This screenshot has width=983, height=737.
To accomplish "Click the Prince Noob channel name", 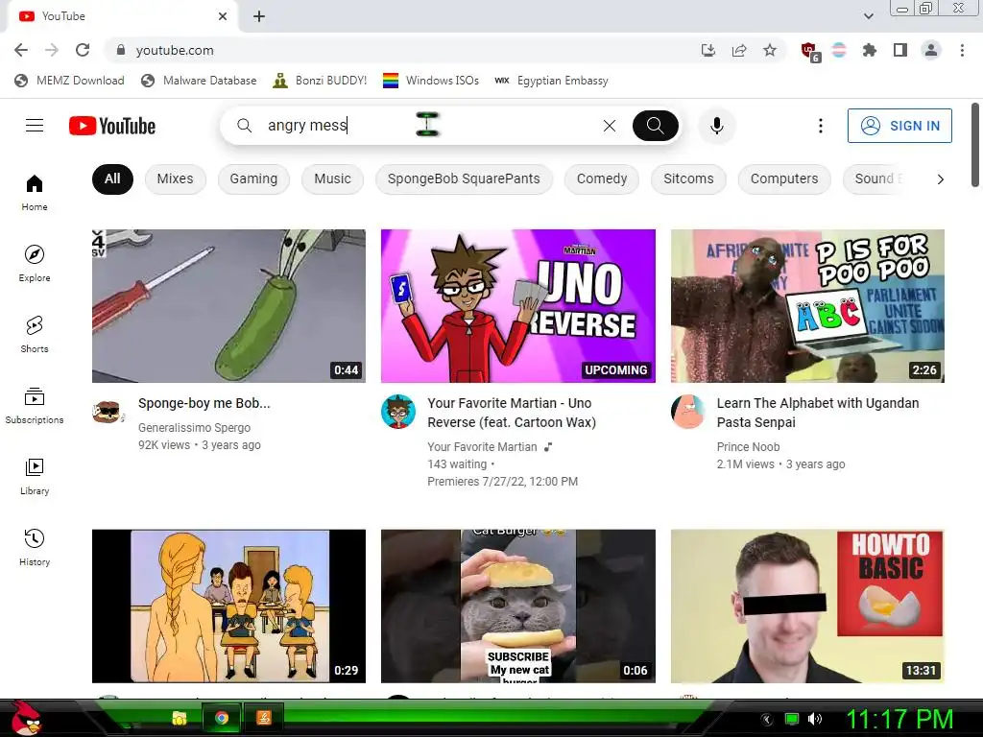I will click(x=748, y=447).
